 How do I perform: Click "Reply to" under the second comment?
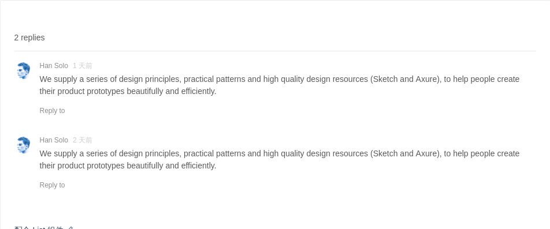click(52, 185)
